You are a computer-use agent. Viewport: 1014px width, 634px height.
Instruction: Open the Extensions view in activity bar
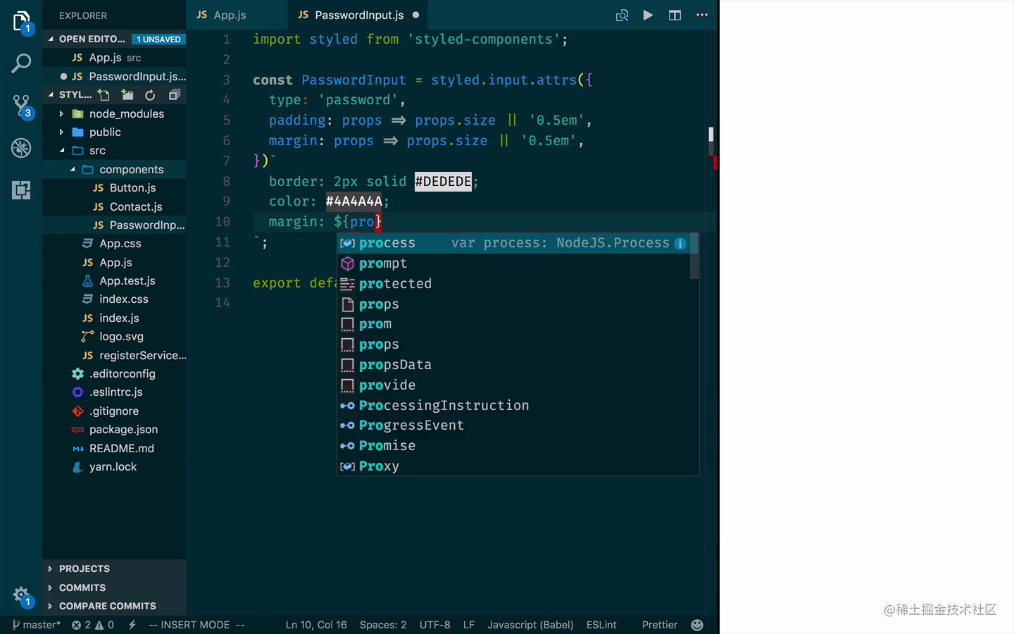[x=21, y=190]
